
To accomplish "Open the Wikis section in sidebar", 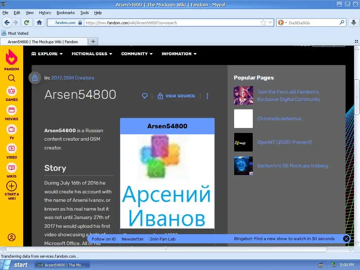I will [x=12, y=171].
